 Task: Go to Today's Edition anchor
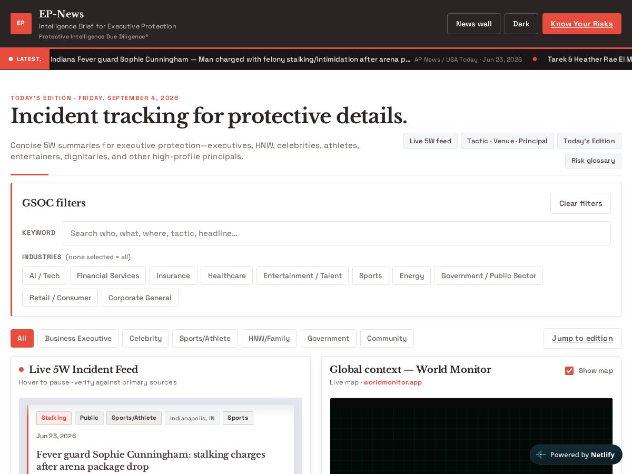click(589, 141)
